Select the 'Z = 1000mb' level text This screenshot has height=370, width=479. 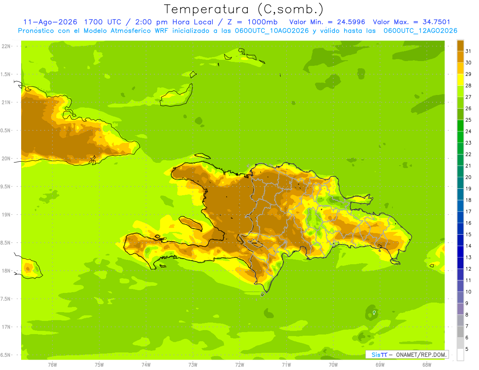pos(253,22)
